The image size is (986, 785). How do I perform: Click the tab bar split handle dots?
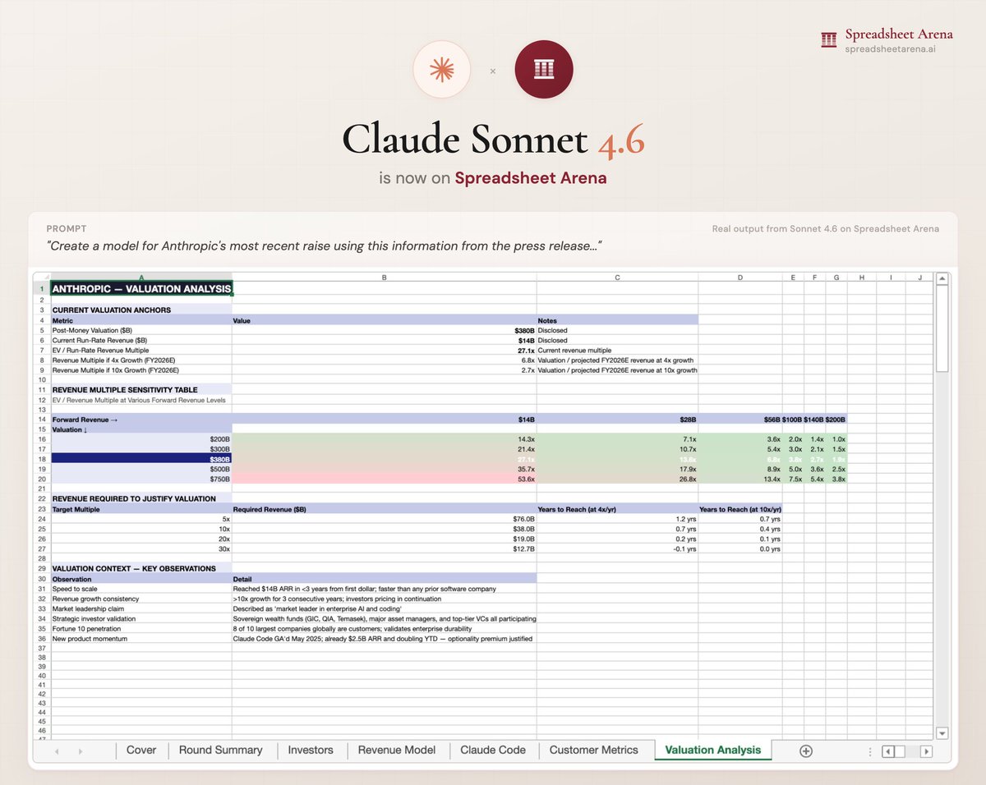(x=871, y=751)
